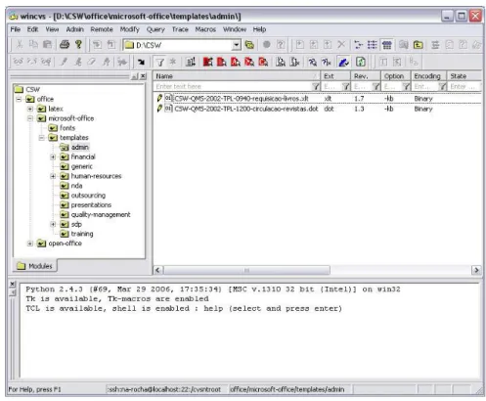Click the black diagonal arrow icon

141,62
